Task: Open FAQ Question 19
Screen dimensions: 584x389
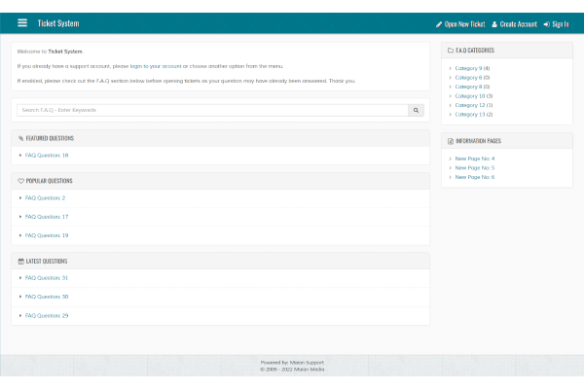Action: pyautogui.click(x=47, y=235)
